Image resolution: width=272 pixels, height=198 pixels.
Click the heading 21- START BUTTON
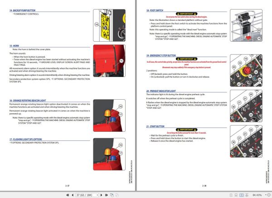(155, 126)
